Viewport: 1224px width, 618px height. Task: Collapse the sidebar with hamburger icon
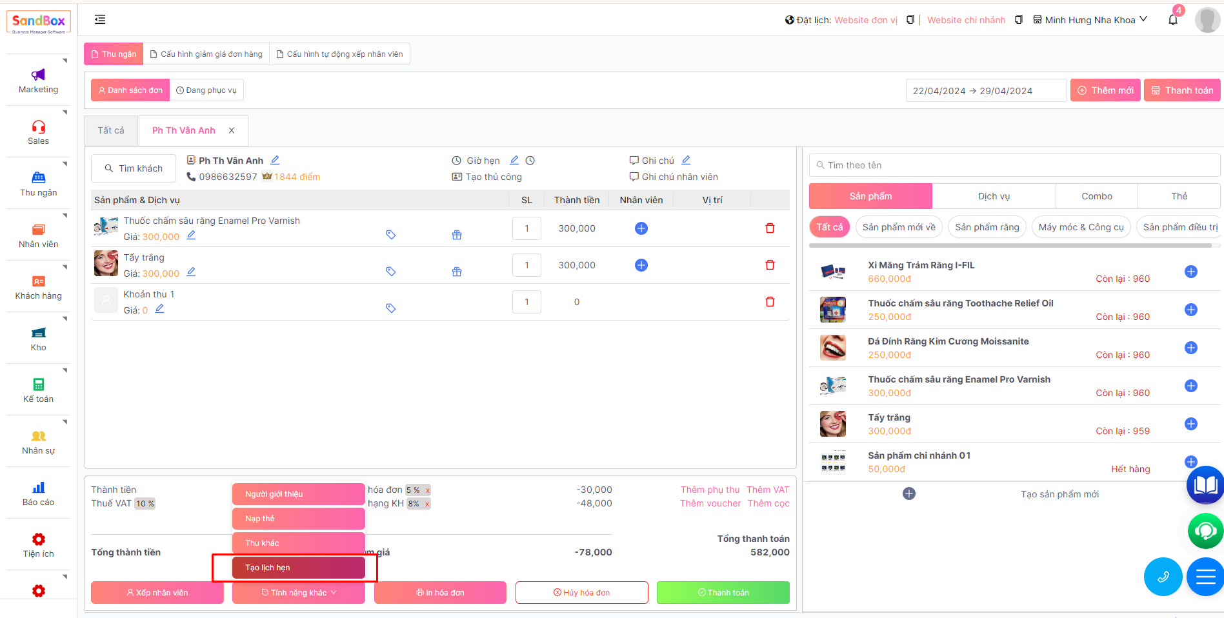(x=100, y=19)
